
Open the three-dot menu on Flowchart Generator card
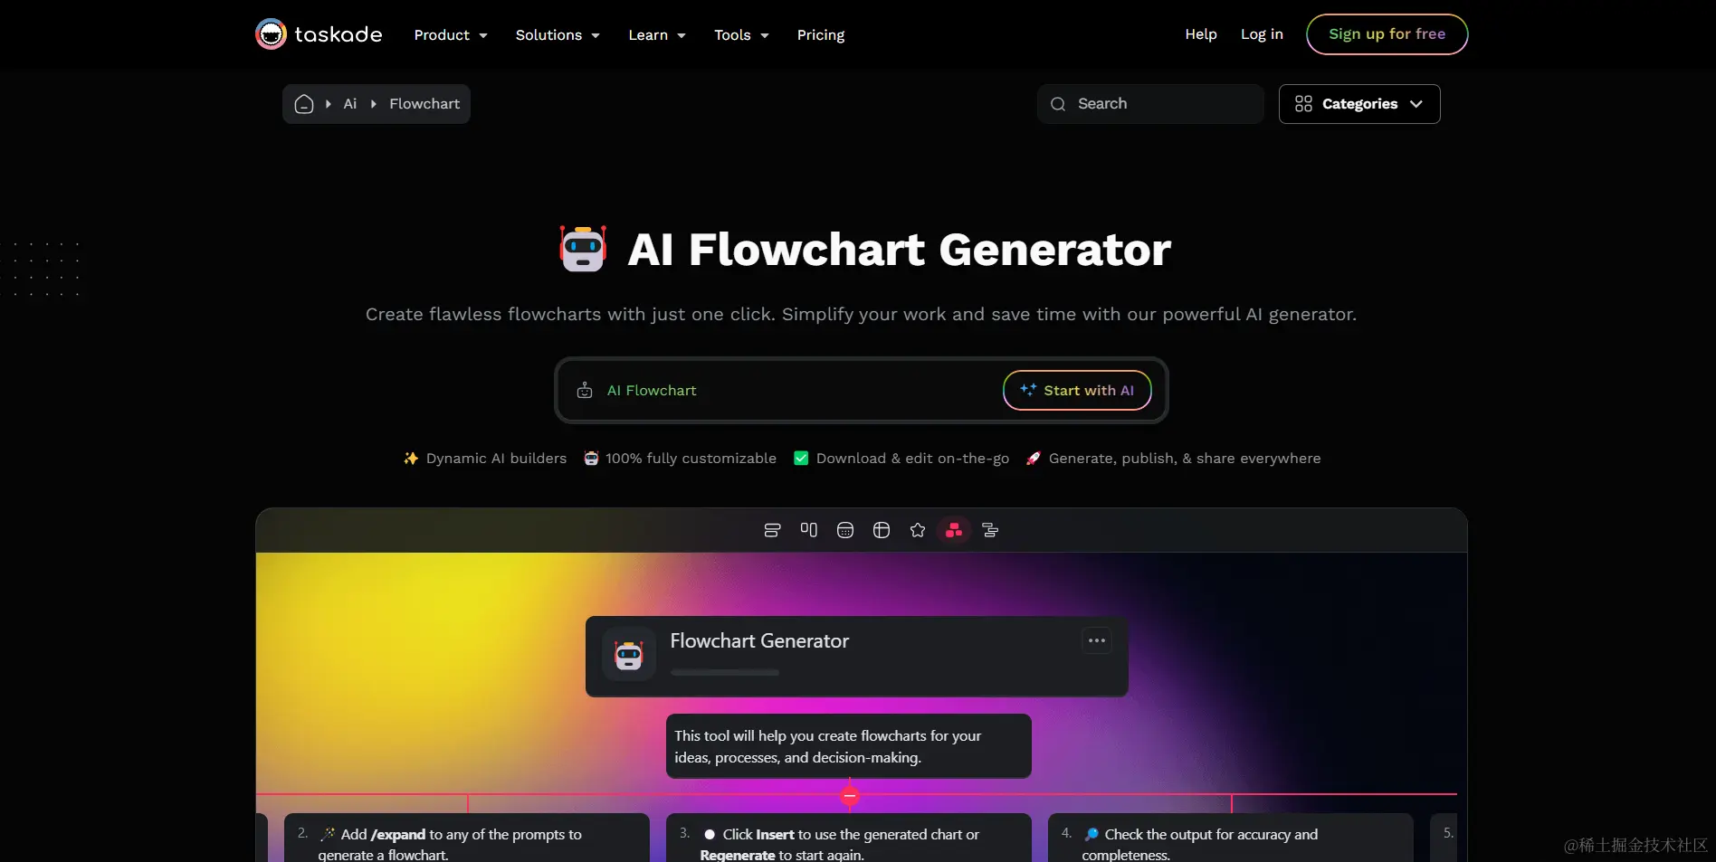click(1097, 640)
